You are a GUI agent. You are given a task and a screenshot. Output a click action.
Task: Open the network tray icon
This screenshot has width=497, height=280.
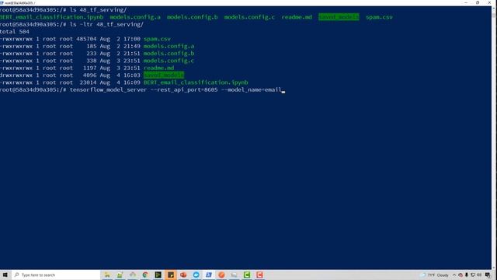click(473, 275)
